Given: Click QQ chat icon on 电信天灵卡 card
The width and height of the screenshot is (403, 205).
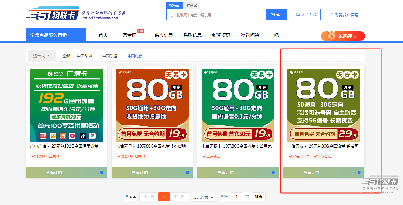Looking at the screenshot, I should point(188,172).
